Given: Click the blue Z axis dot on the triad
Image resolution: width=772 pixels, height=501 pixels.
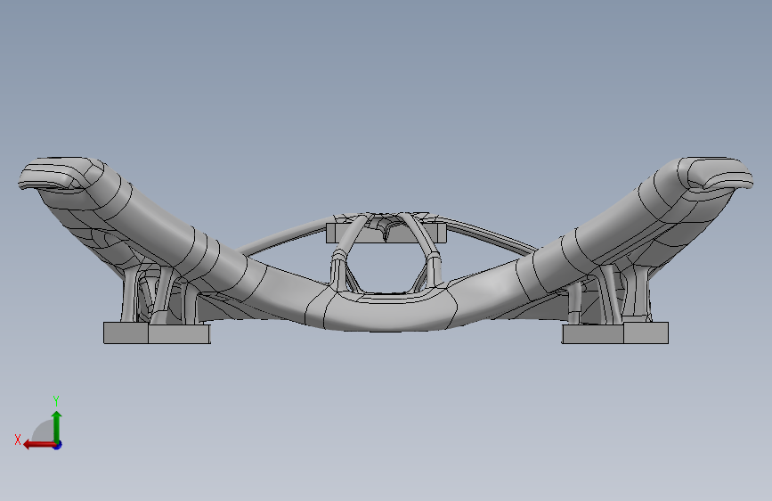Looking at the screenshot, I should [x=58, y=445].
